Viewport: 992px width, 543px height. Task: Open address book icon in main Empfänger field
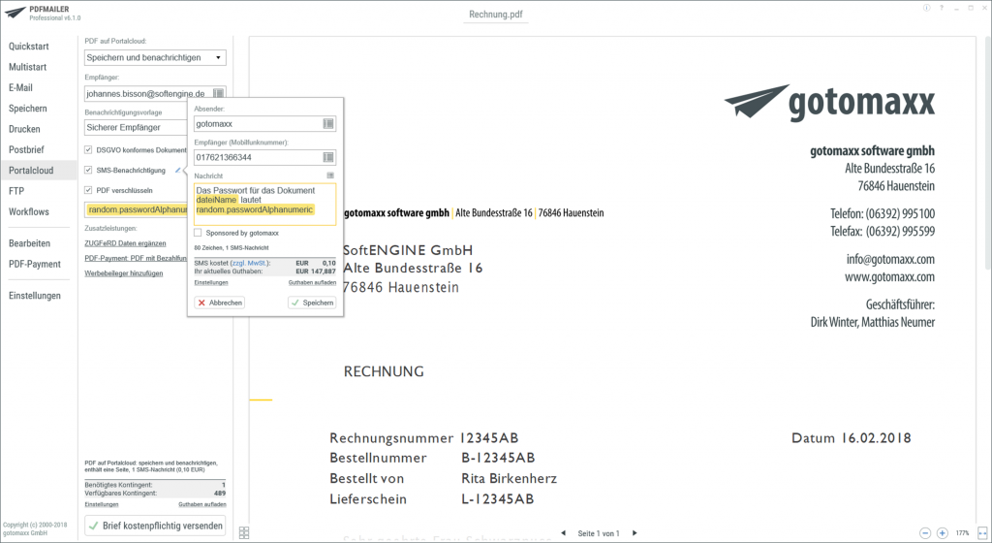pyautogui.click(x=218, y=94)
